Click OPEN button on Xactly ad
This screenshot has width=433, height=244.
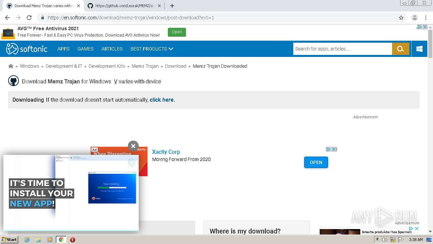(316, 162)
